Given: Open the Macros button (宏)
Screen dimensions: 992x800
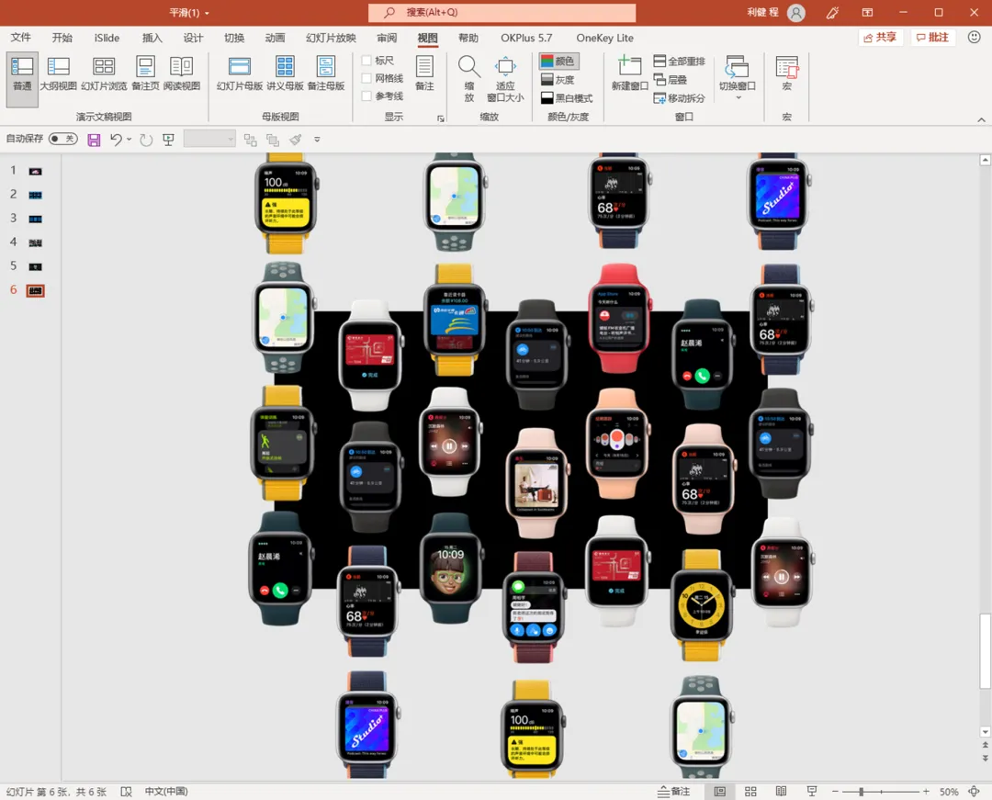Looking at the screenshot, I should (787, 74).
